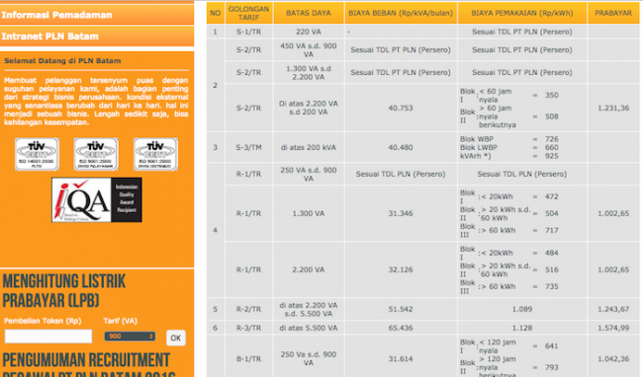Click the NO column header
Viewport: 643px width, 377px height.
pos(216,13)
